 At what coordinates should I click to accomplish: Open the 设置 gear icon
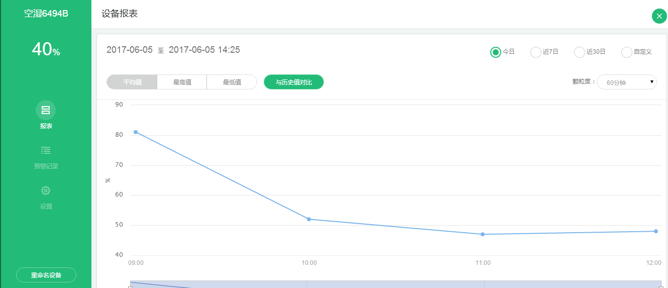[46, 190]
